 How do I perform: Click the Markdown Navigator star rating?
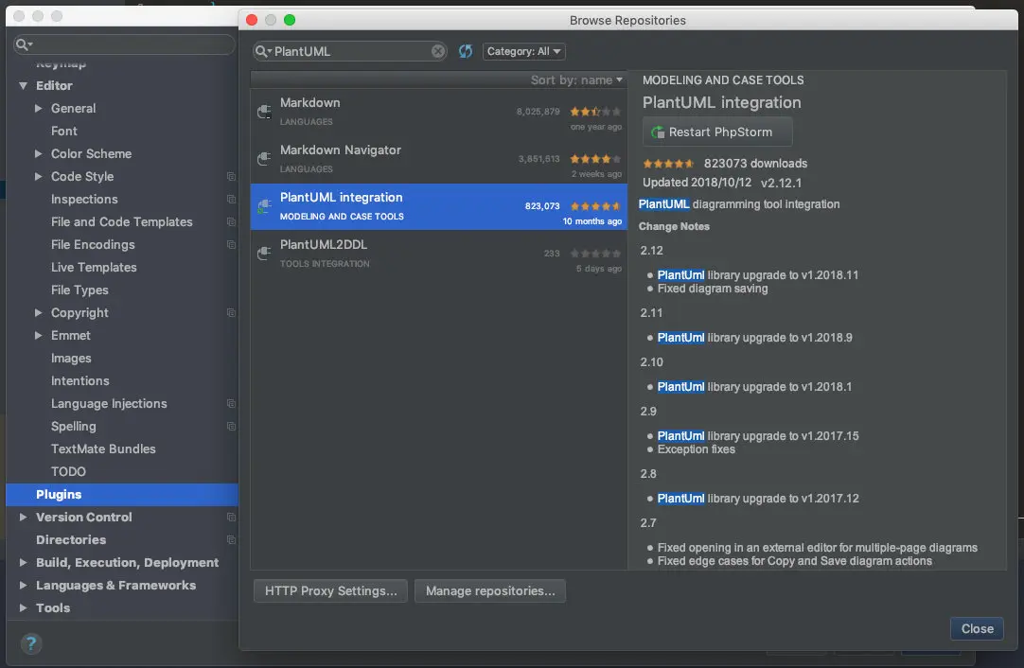pyautogui.click(x=595, y=159)
